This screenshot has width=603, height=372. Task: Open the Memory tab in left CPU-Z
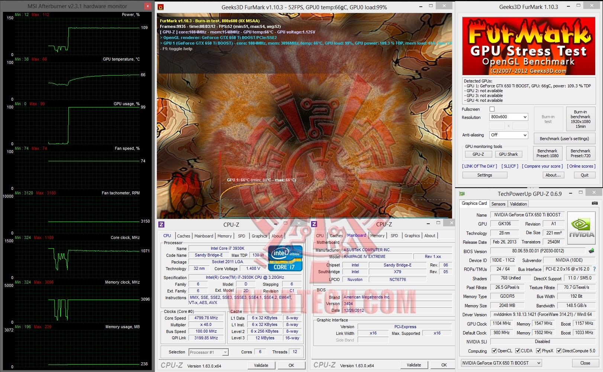225,236
